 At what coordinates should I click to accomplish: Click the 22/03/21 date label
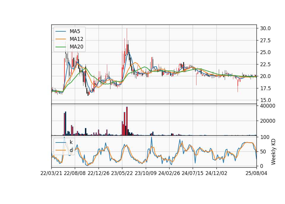coord(51,173)
